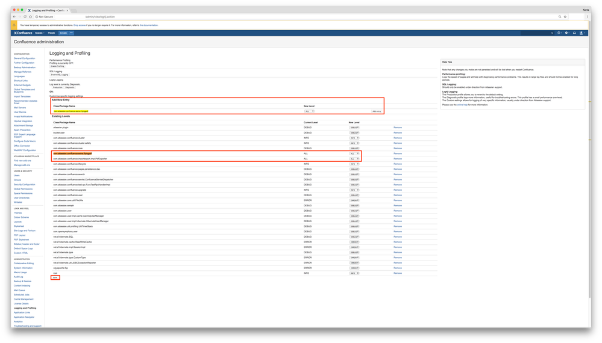Viewport: 602px width, 343px height.
Task: Click the Enable SQL Logging button
Action: [60, 75]
